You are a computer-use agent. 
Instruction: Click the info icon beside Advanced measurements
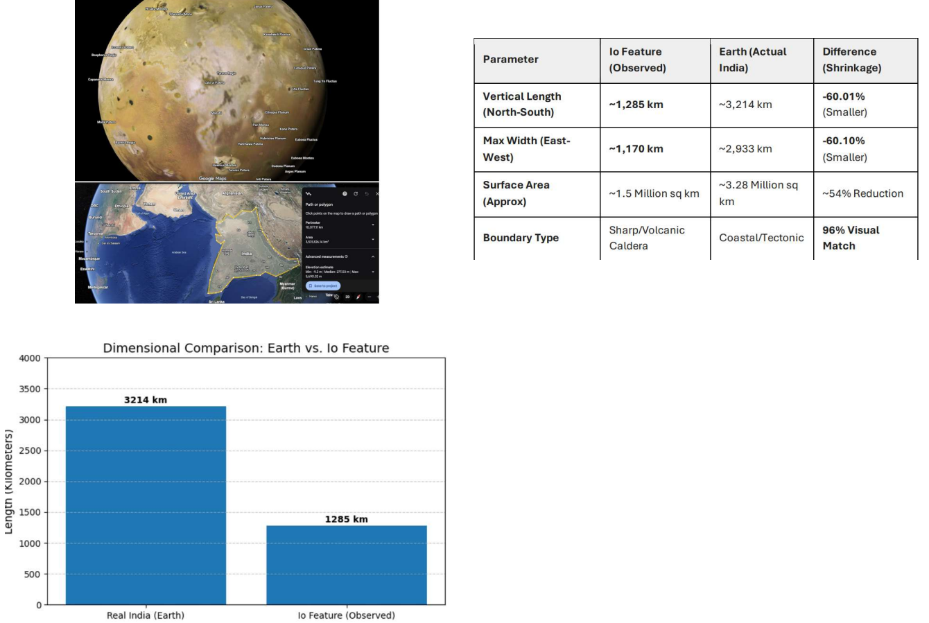pos(347,256)
